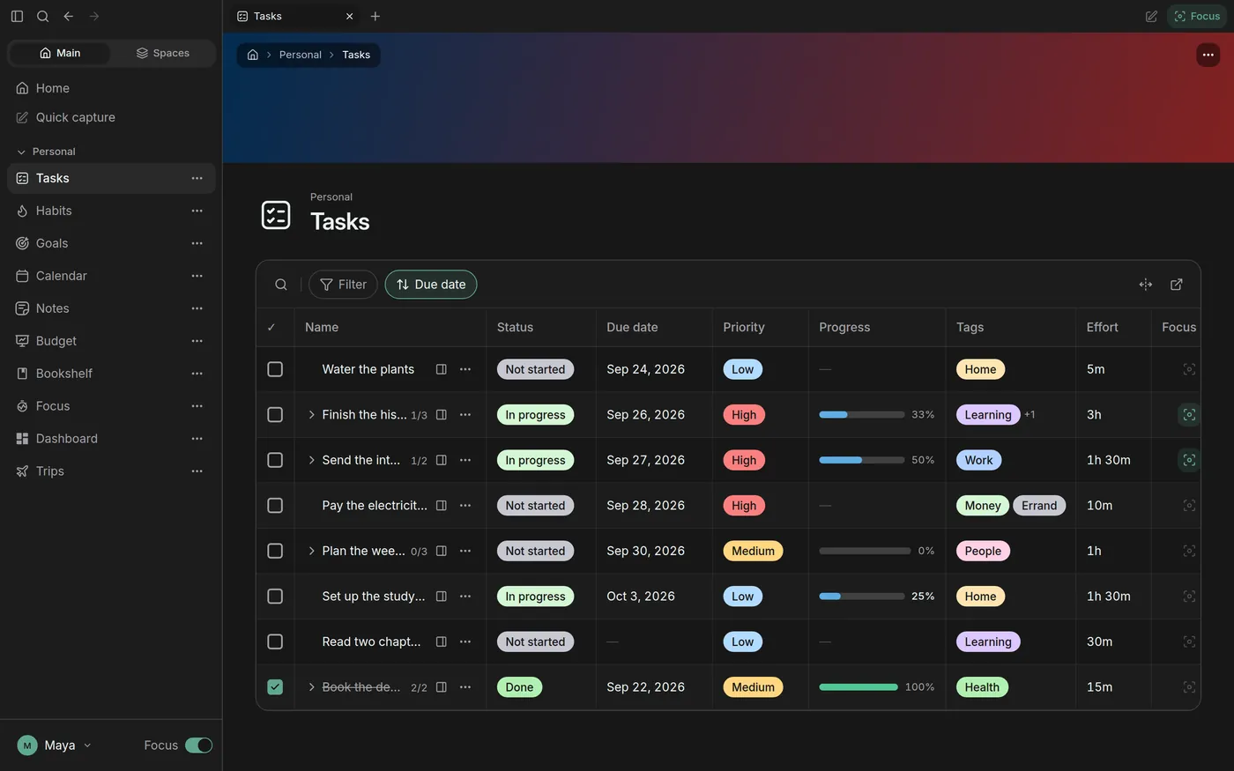This screenshot has height=771, width=1234.
Task: Start focus on Finish the his... task
Action: coord(1189,415)
